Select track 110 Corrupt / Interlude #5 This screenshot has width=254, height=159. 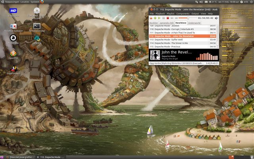click(x=183, y=29)
